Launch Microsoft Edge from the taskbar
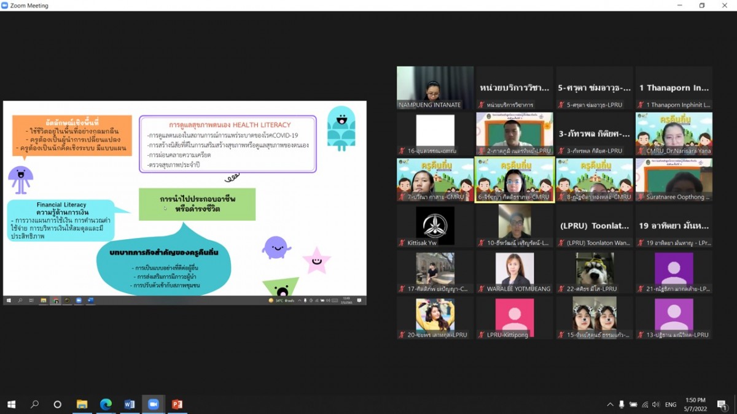This screenshot has height=414, width=737. [106, 404]
